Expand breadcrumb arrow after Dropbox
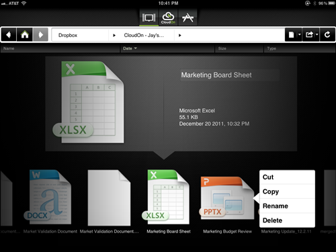Viewport: 336px width, 252px height. pyautogui.click(x=114, y=36)
